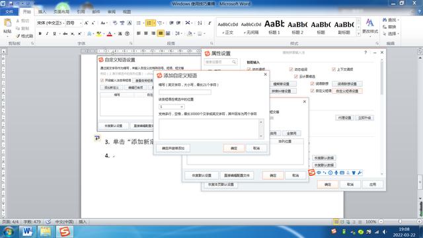The width and height of the screenshot is (423, 238).
Task: Toggle the 词语联想 checkbox
Action: pos(312,84)
